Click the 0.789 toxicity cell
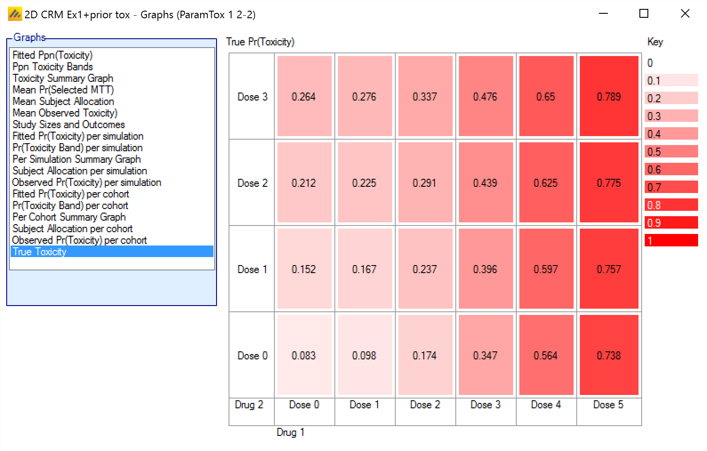Viewport: 707px width, 451px height. pos(609,96)
